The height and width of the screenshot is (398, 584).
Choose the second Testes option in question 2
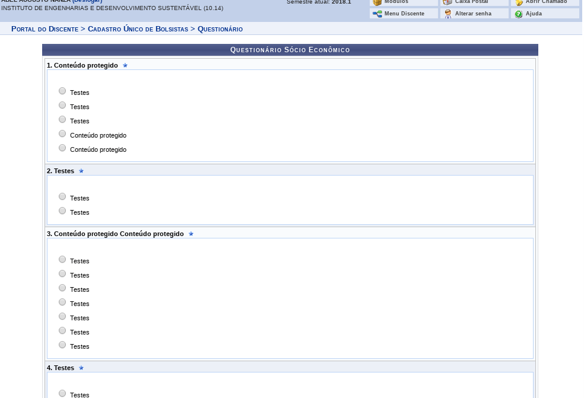(x=62, y=211)
